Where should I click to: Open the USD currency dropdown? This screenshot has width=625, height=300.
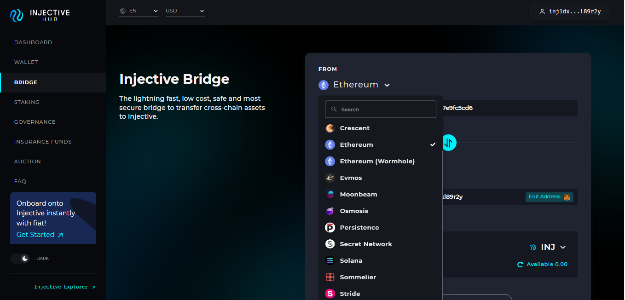pyautogui.click(x=185, y=11)
